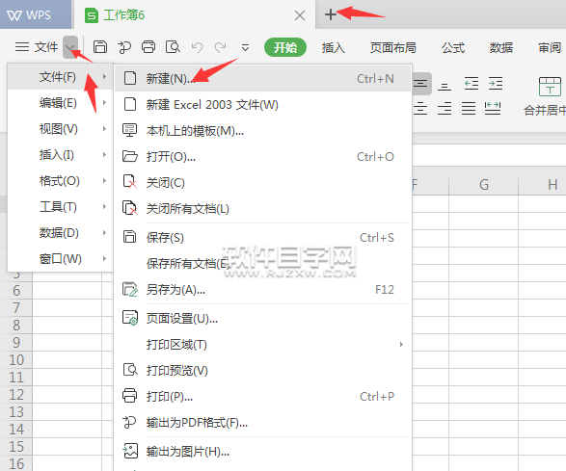Open the 审阅 ribbon tab

coord(550,47)
